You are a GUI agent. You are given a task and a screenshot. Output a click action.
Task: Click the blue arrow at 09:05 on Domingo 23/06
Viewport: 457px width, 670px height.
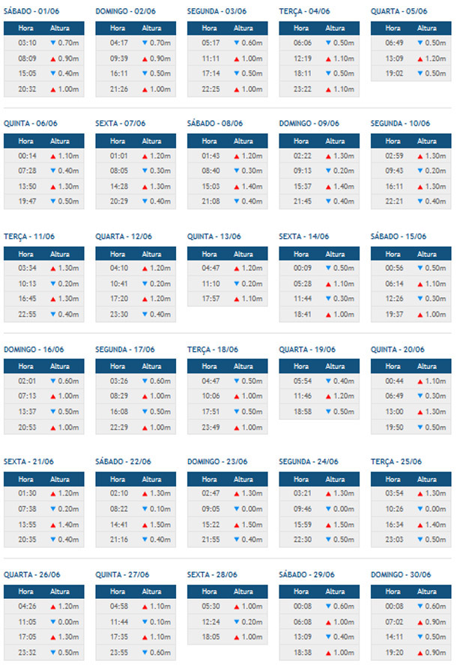click(237, 510)
